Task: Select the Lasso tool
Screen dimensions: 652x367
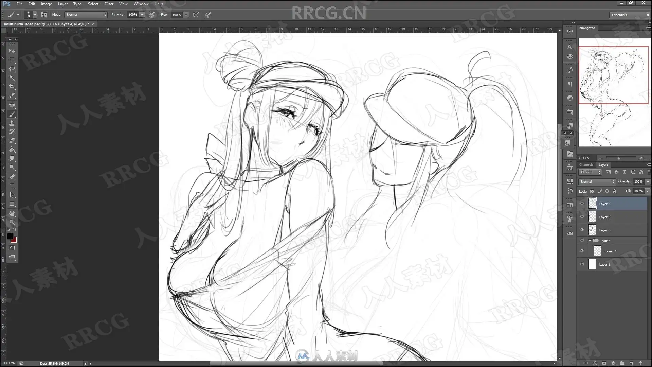Action: pyautogui.click(x=12, y=69)
